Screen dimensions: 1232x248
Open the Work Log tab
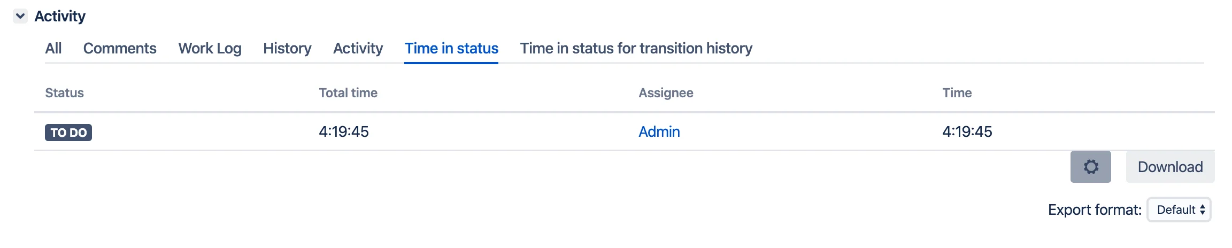click(210, 48)
